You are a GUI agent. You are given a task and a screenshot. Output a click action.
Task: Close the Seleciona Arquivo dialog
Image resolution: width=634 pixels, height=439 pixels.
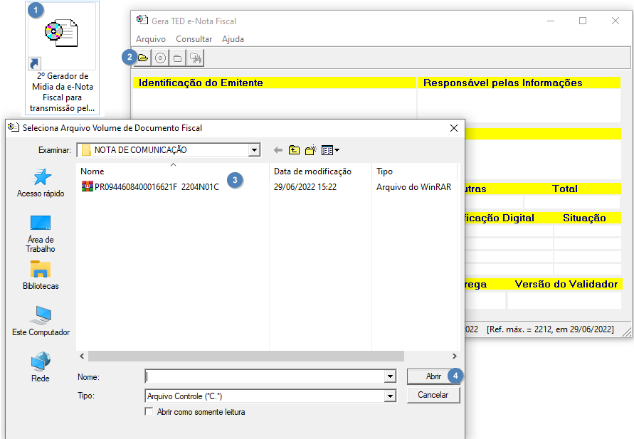click(x=454, y=128)
